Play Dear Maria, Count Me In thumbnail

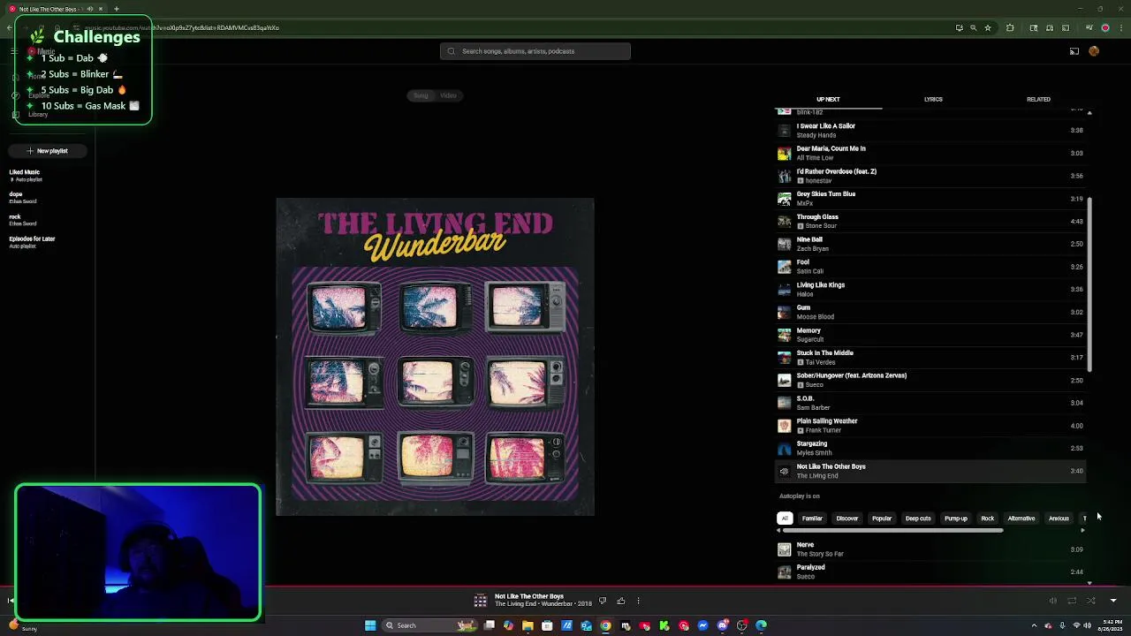pyautogui.click(x=784, y=154)
